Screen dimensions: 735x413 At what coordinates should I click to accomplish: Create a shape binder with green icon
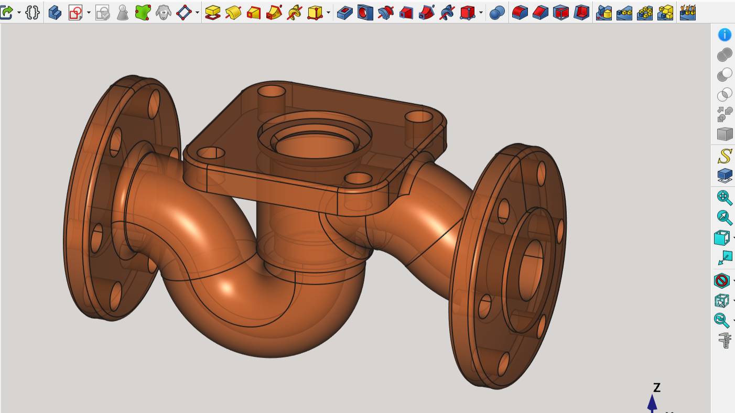coord(143,12)
